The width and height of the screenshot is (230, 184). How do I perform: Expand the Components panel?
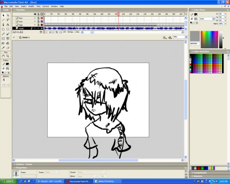click(x=192, y=173)
